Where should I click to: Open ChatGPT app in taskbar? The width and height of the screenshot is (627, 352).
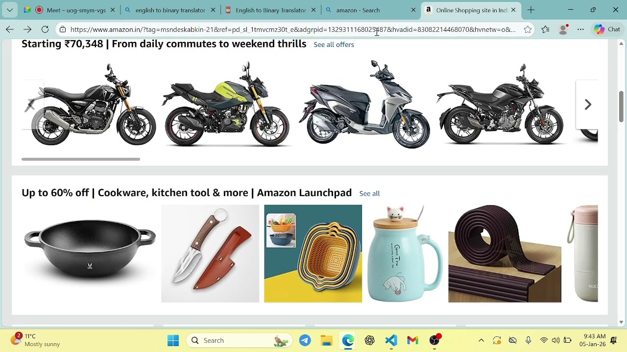[x=369, y=340]
